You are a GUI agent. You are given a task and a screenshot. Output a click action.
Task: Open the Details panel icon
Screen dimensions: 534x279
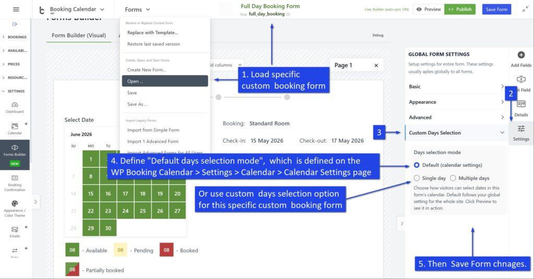point(521,104)
